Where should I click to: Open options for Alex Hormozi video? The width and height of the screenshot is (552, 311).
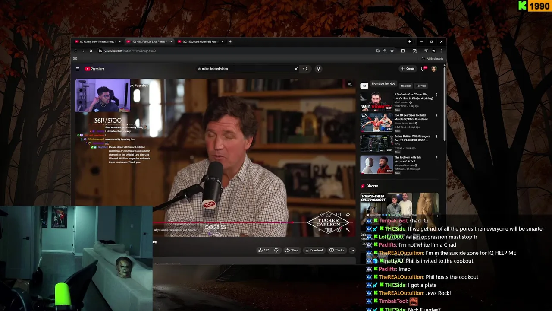pos(436,95)
